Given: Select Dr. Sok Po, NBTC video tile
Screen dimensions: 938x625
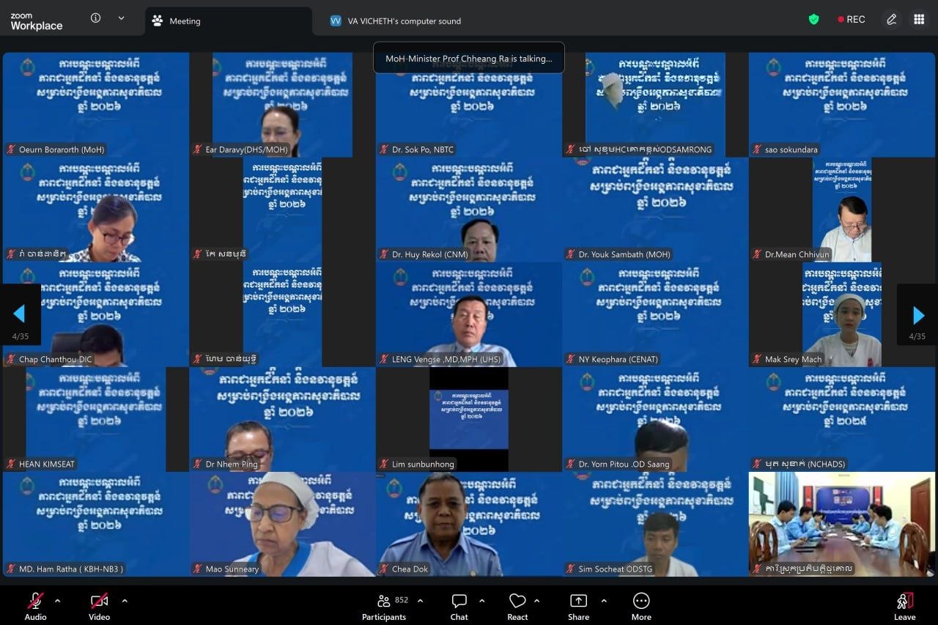Looking at the screenshot, I should [x=469, y=104].
